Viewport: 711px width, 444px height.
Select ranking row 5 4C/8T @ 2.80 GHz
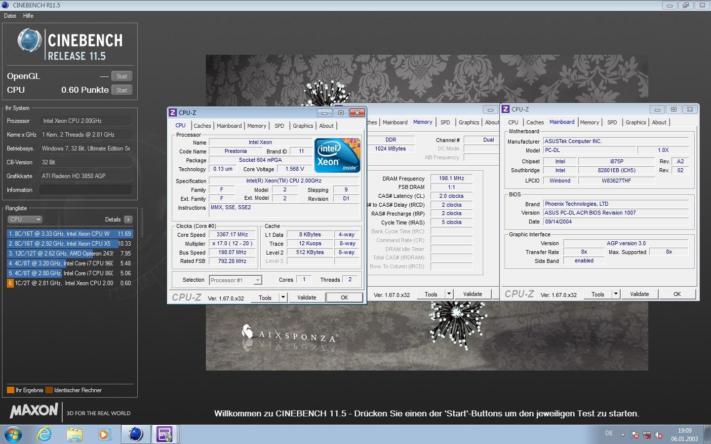pos(70,273)
